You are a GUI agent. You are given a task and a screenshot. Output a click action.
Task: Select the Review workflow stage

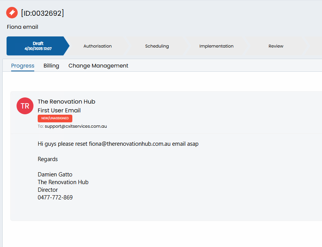pos(276,46)
